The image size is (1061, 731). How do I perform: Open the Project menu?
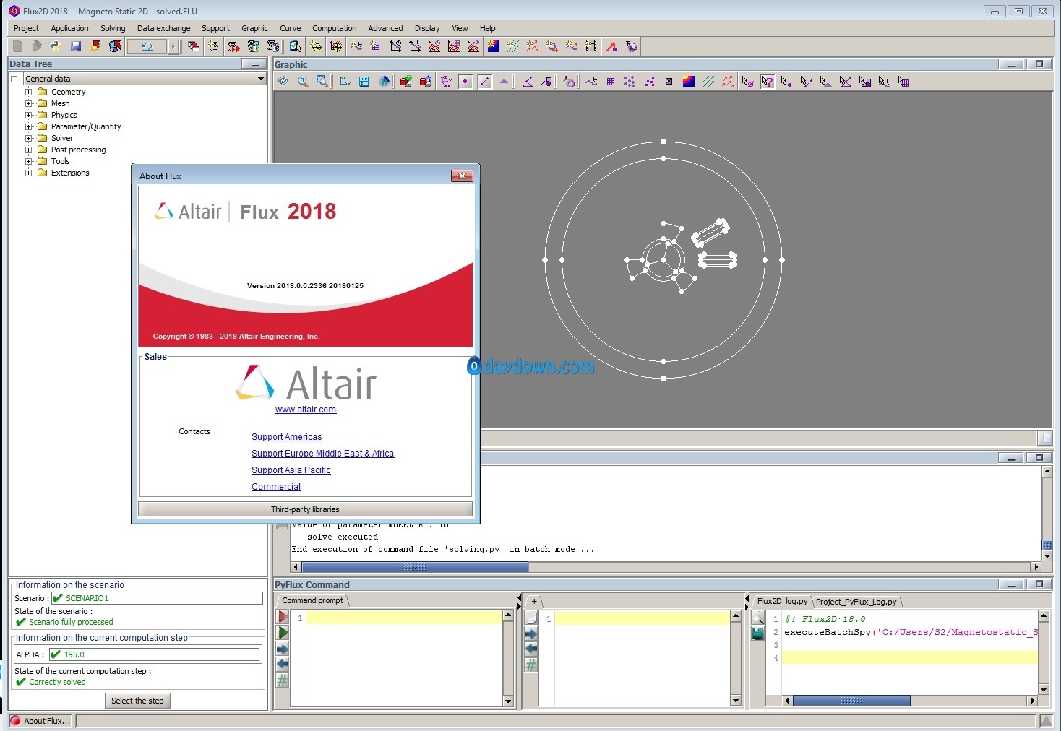pos(26,28)
